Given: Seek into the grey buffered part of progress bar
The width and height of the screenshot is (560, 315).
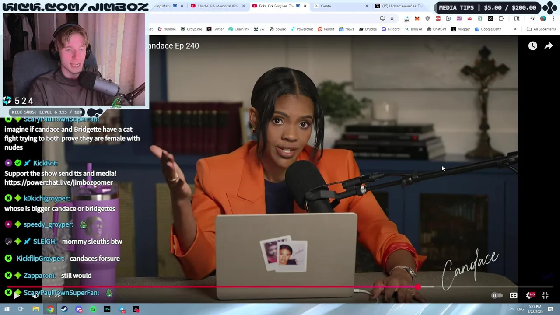Looking at the screenshot, I should (427, 287).
